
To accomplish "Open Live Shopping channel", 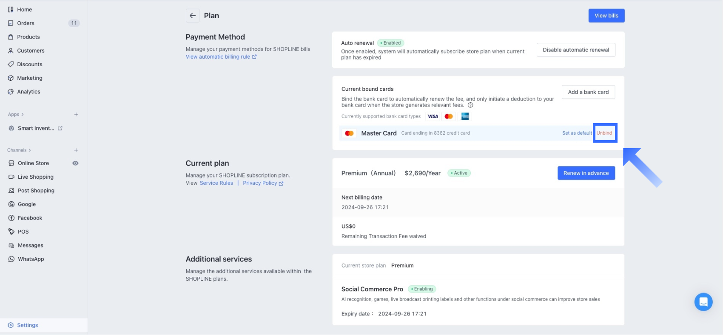I will point(35,177).
